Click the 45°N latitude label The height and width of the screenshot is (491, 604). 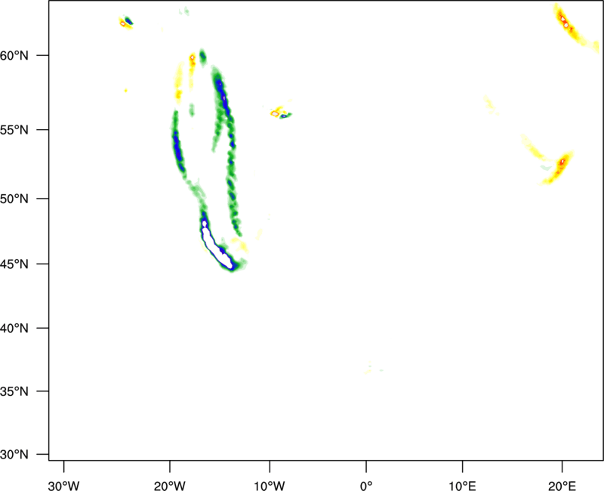click(x=14, y=264)
